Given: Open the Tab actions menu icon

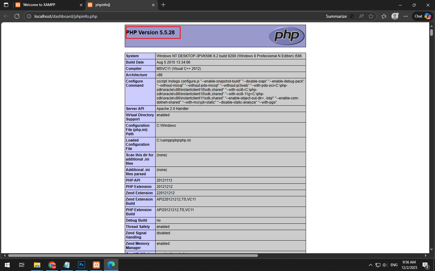Looking at the screenshot, I should 6,5.
